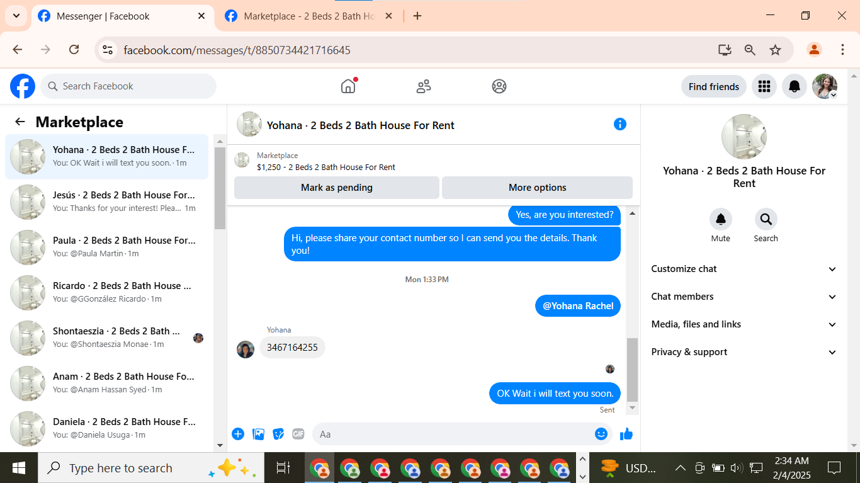Choose a GIF icon in composer
The width and height of the screenshot is (860, 483).
click(298, 434)
